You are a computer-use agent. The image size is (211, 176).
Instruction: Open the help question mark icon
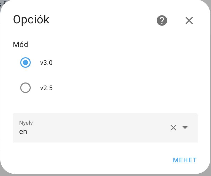(162, 20)
